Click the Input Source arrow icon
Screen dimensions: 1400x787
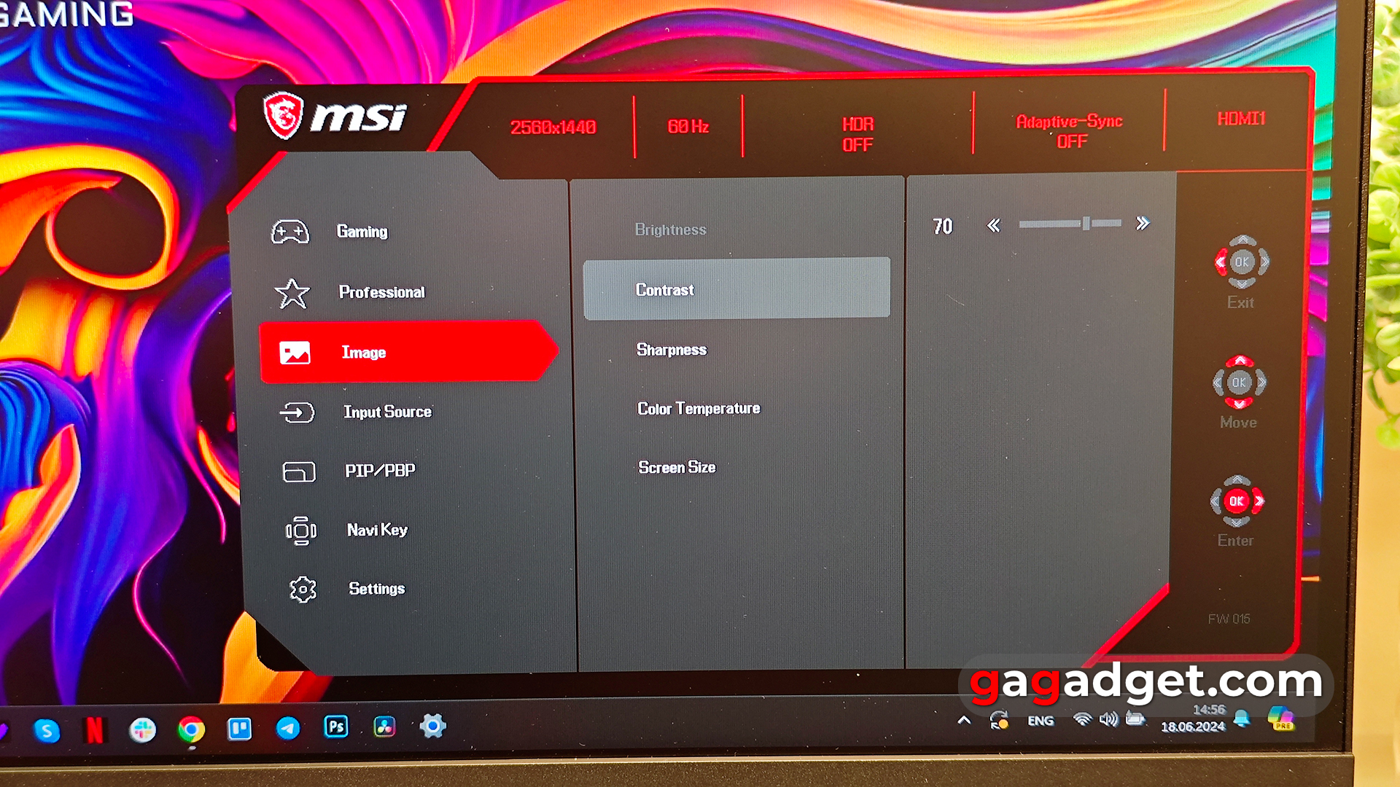(x=297, y=412)
